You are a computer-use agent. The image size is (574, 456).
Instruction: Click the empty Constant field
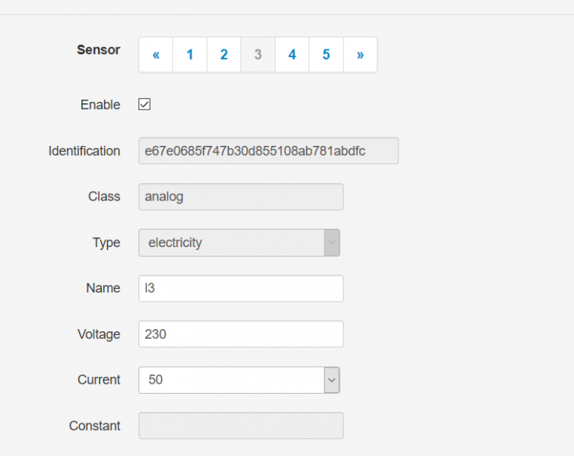tap(240, 426)
